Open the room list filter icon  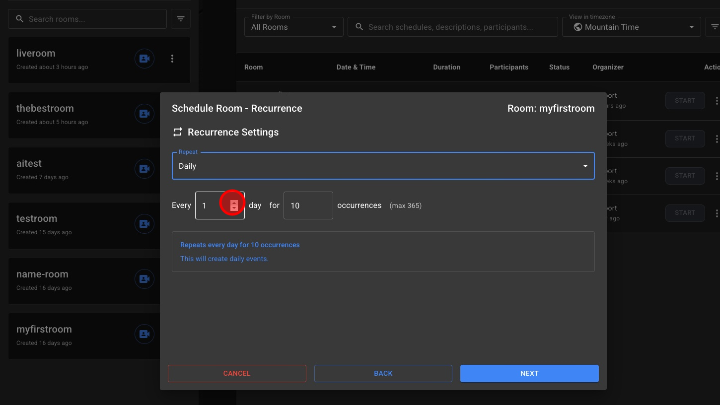(181, 19)
